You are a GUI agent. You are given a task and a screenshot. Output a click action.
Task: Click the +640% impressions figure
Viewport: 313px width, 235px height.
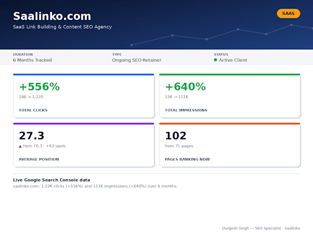(x=185, y=87)
